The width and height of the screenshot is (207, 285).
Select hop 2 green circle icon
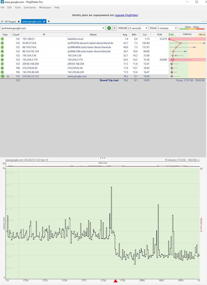pyautogui.click(x=2, y=43)
